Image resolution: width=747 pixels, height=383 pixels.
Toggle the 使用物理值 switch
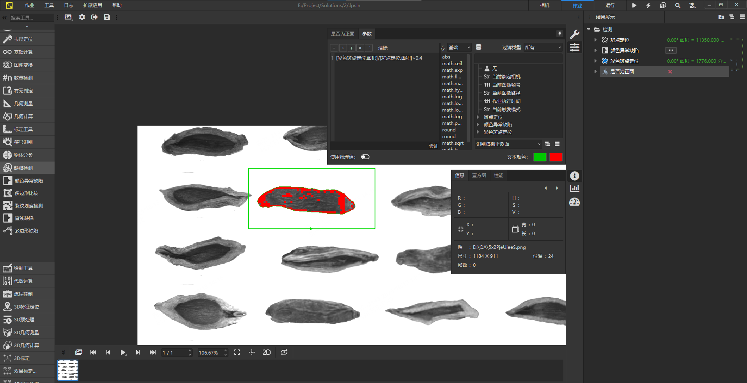[x=365, y=157]
